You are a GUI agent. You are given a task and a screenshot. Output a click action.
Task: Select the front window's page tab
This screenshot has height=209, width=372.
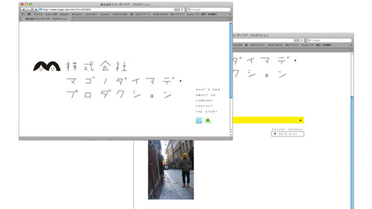[x=46, y=19]
